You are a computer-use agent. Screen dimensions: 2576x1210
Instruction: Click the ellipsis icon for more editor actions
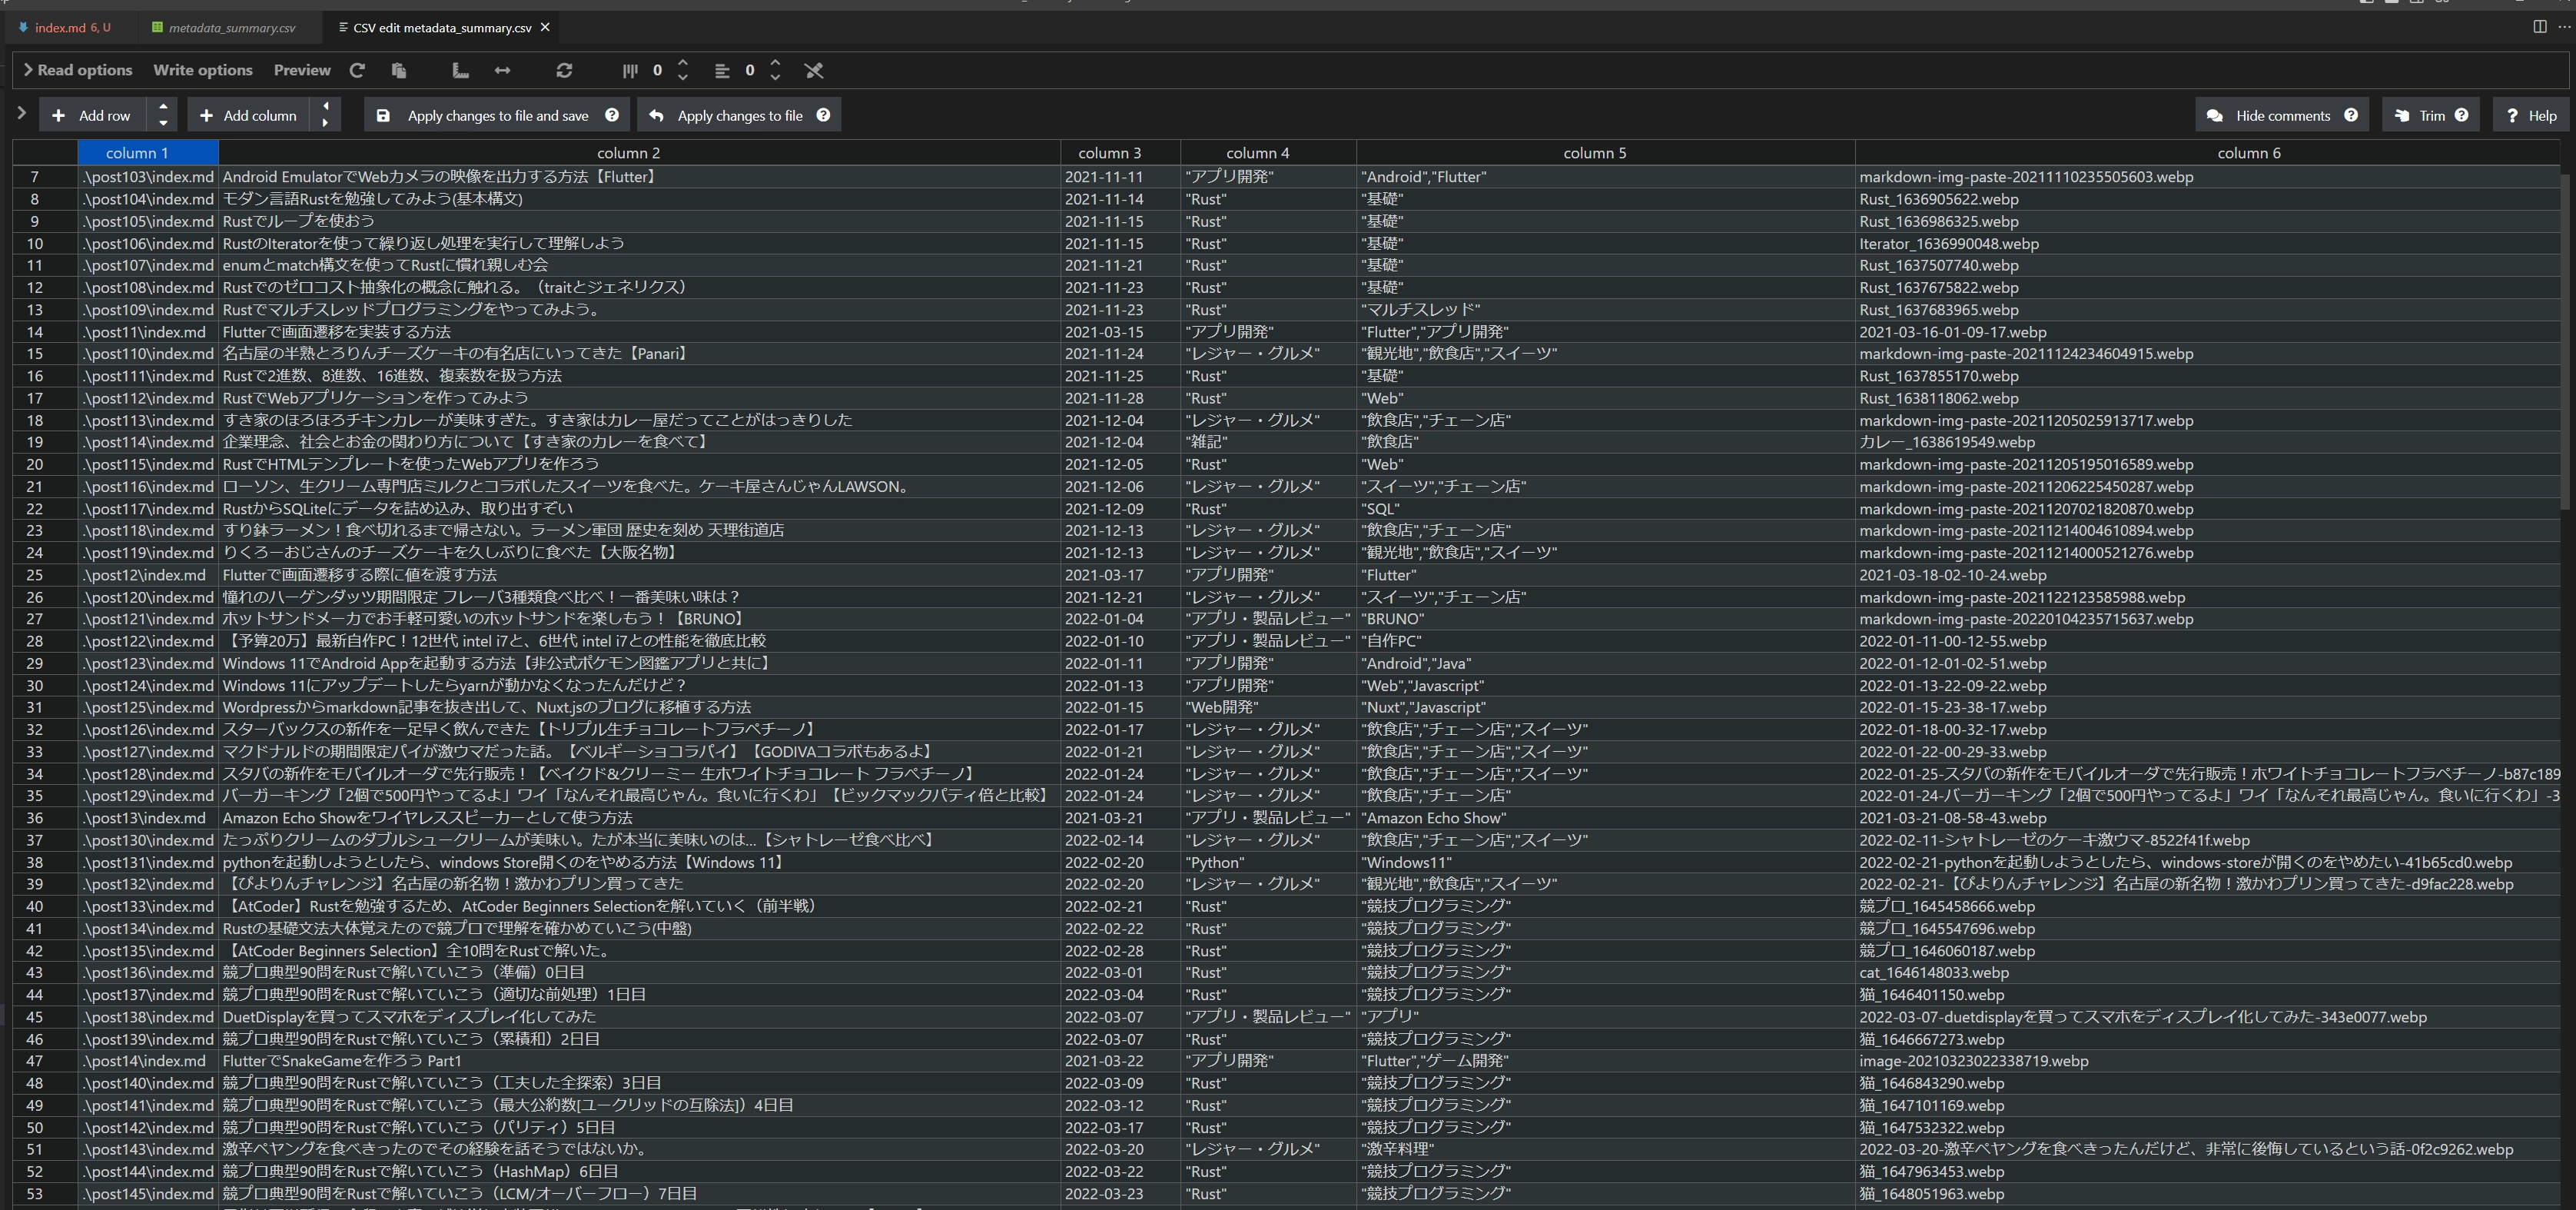pos(2566,27)
